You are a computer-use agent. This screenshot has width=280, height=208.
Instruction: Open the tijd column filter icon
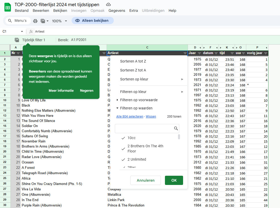[x=232, y=53]
